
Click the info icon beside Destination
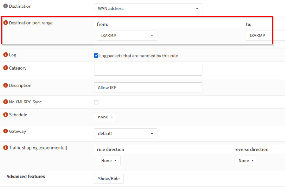click(6, 6)
